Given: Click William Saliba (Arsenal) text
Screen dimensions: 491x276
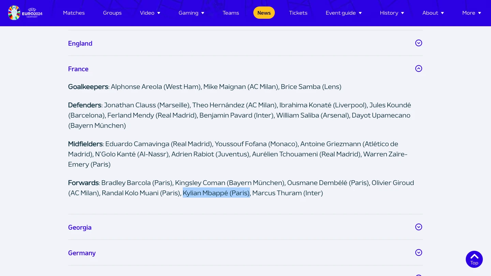Looking at the screenshot, I should click(x=312, y=115).
